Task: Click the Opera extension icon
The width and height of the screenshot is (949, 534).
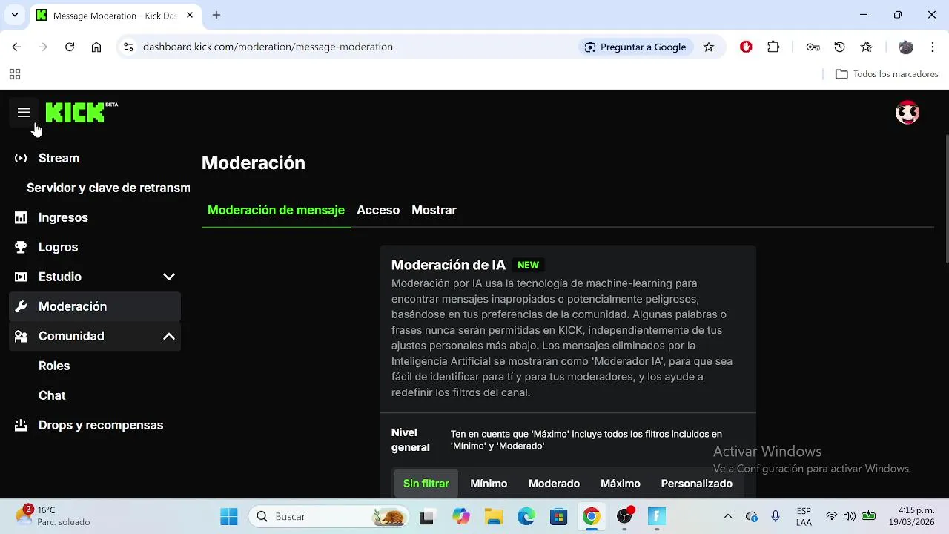Action: click(746, 47)
